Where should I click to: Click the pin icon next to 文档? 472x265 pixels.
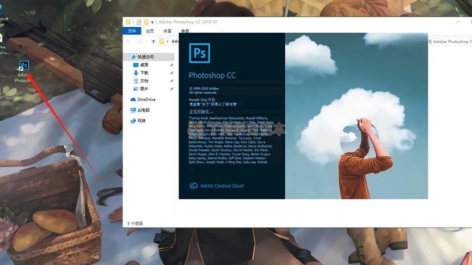point(171,81)
